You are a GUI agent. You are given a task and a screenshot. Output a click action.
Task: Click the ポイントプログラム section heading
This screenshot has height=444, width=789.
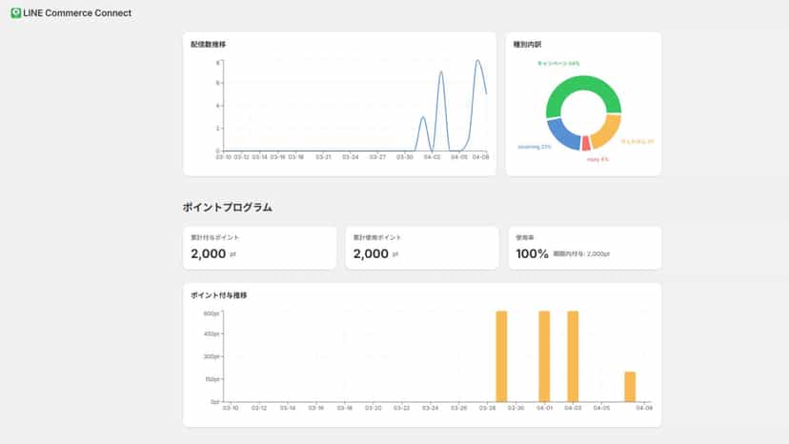228,208
